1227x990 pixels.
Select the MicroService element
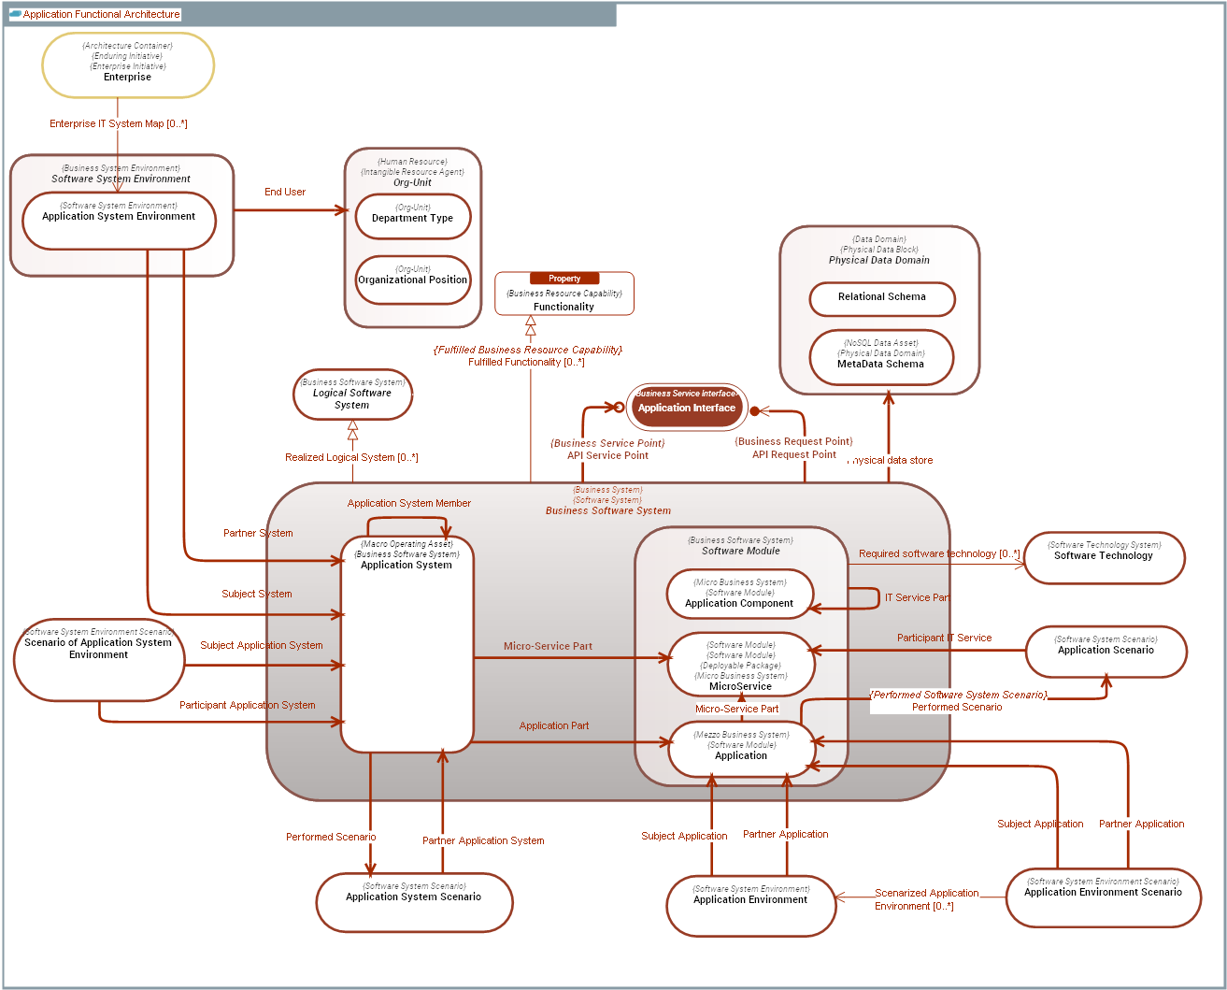(x=739, y=665)
